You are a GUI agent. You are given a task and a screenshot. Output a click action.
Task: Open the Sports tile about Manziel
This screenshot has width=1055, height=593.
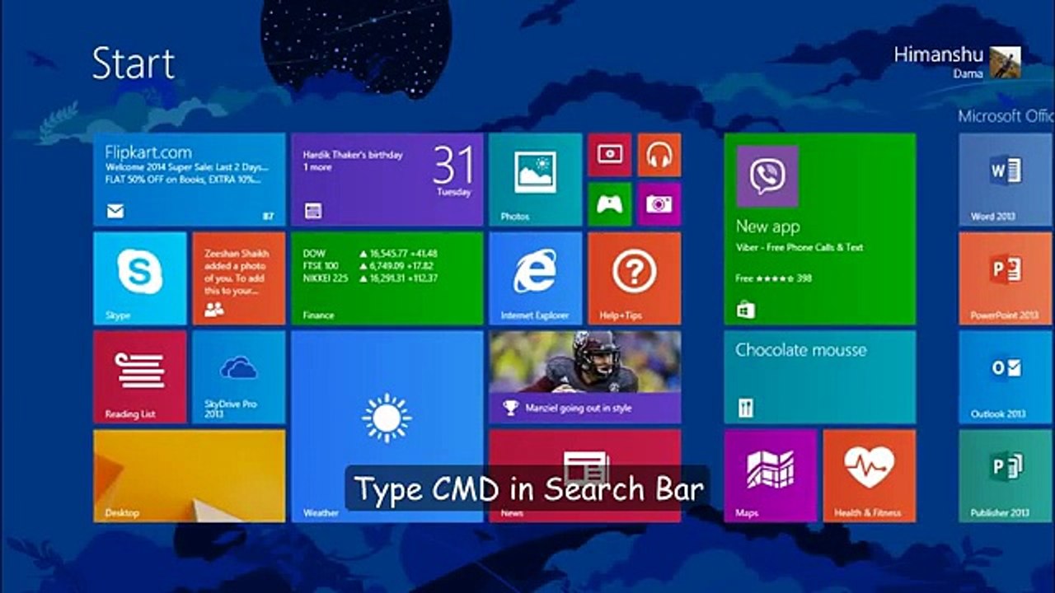(585, 377)
